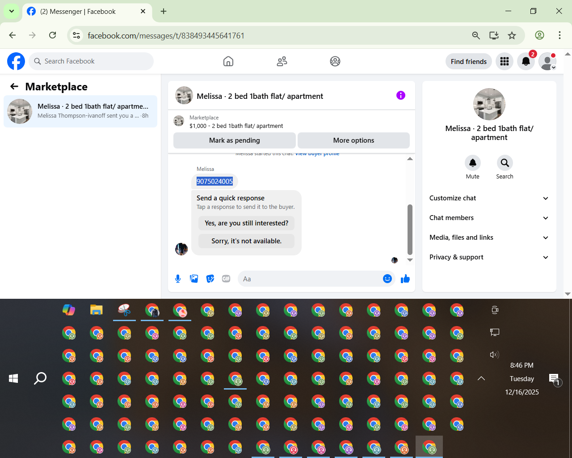
Task: Send 'Sorry, it's not available.' response
Action: (247, 241)
